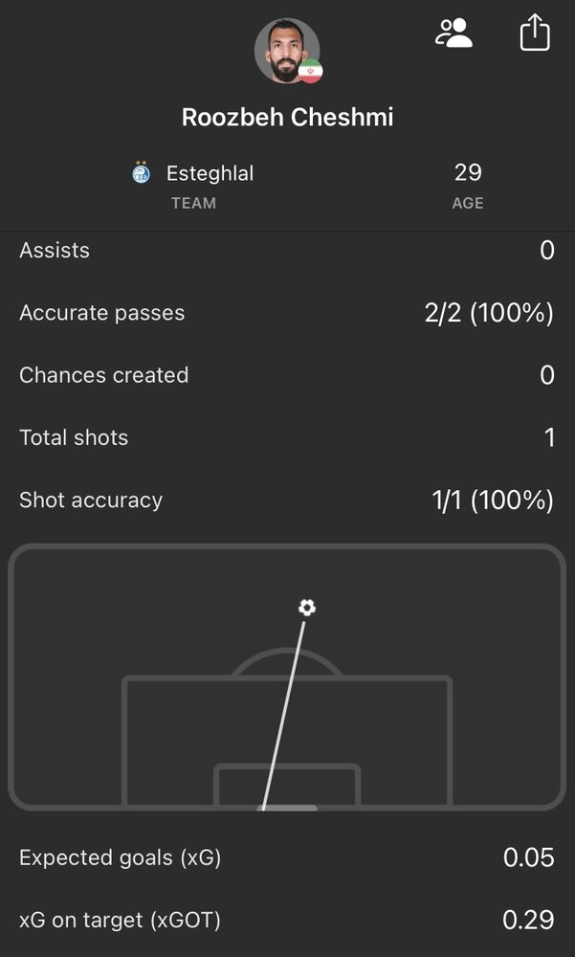Click the Shot accuracy label
575x957 pixels.
(x=91, y=500)
